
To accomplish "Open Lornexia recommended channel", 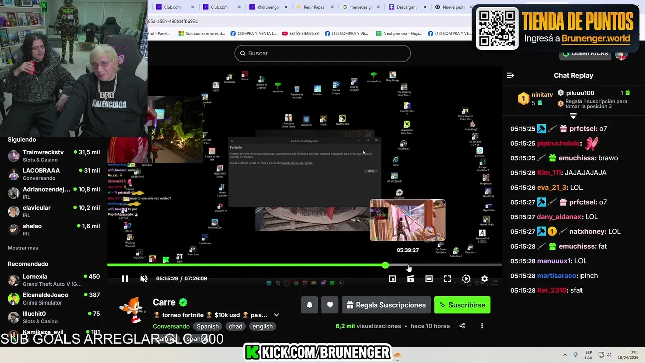I will (53, 280).
